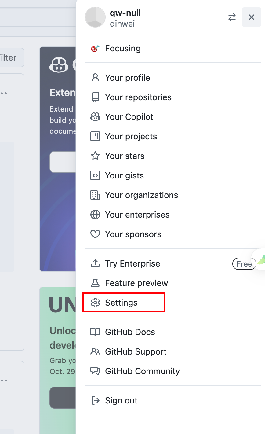Click the Free badge label

[x=244, y=264]
